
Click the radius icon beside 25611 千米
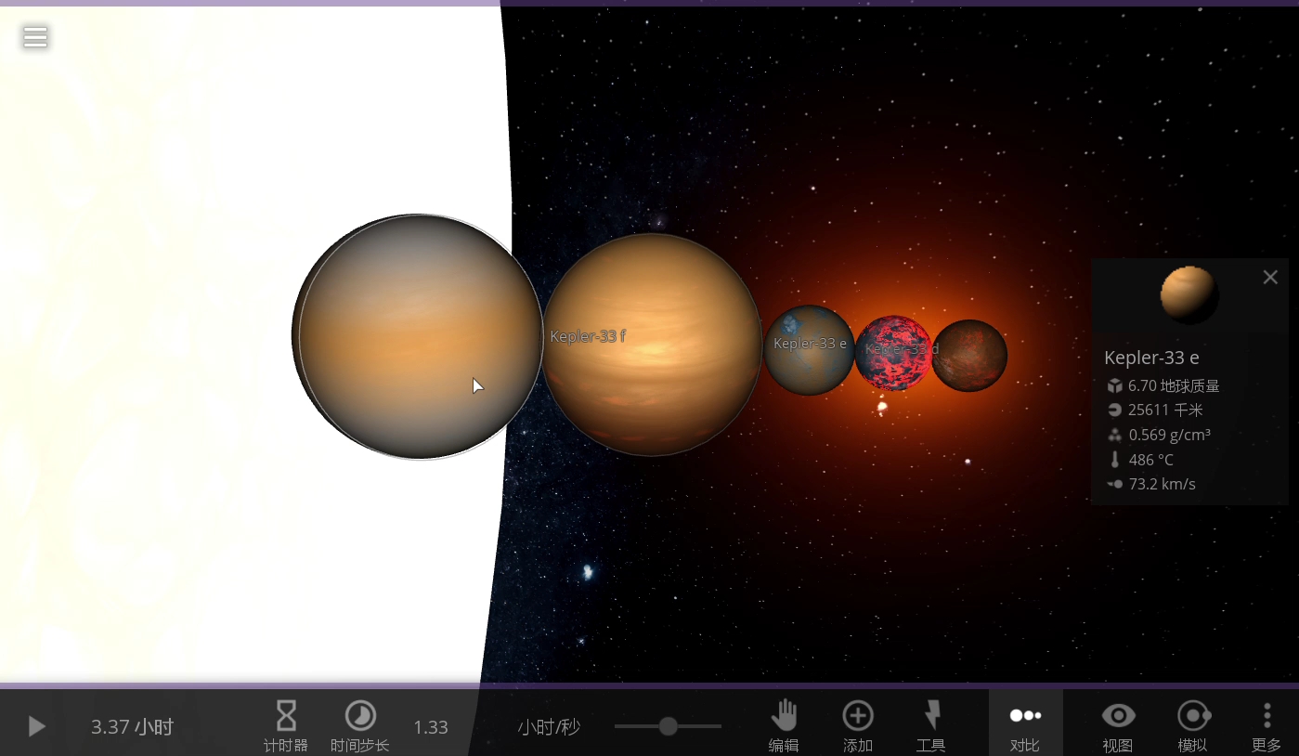coord(1115,410)
